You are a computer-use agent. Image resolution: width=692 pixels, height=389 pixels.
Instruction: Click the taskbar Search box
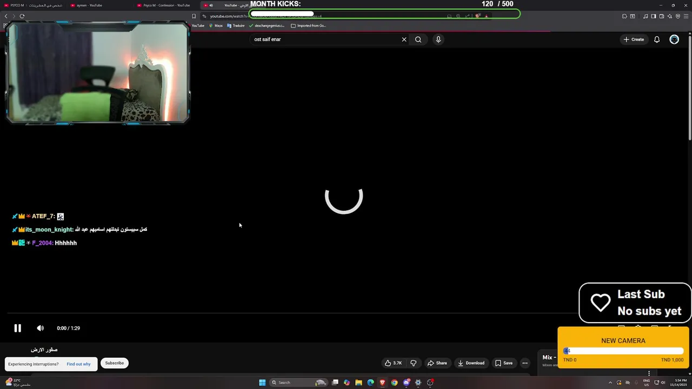click(298, 383)
